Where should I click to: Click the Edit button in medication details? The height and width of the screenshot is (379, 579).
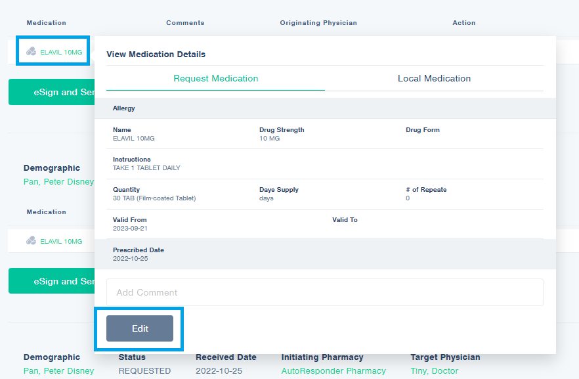(140, 328)
